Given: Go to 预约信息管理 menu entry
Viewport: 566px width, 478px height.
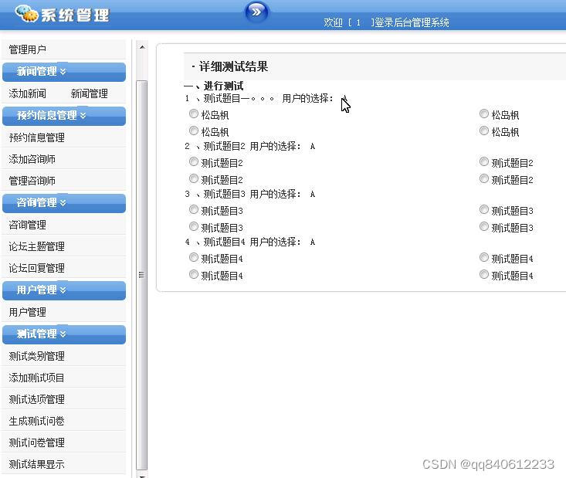Looking at the screenshot, I should click(37, 137).
